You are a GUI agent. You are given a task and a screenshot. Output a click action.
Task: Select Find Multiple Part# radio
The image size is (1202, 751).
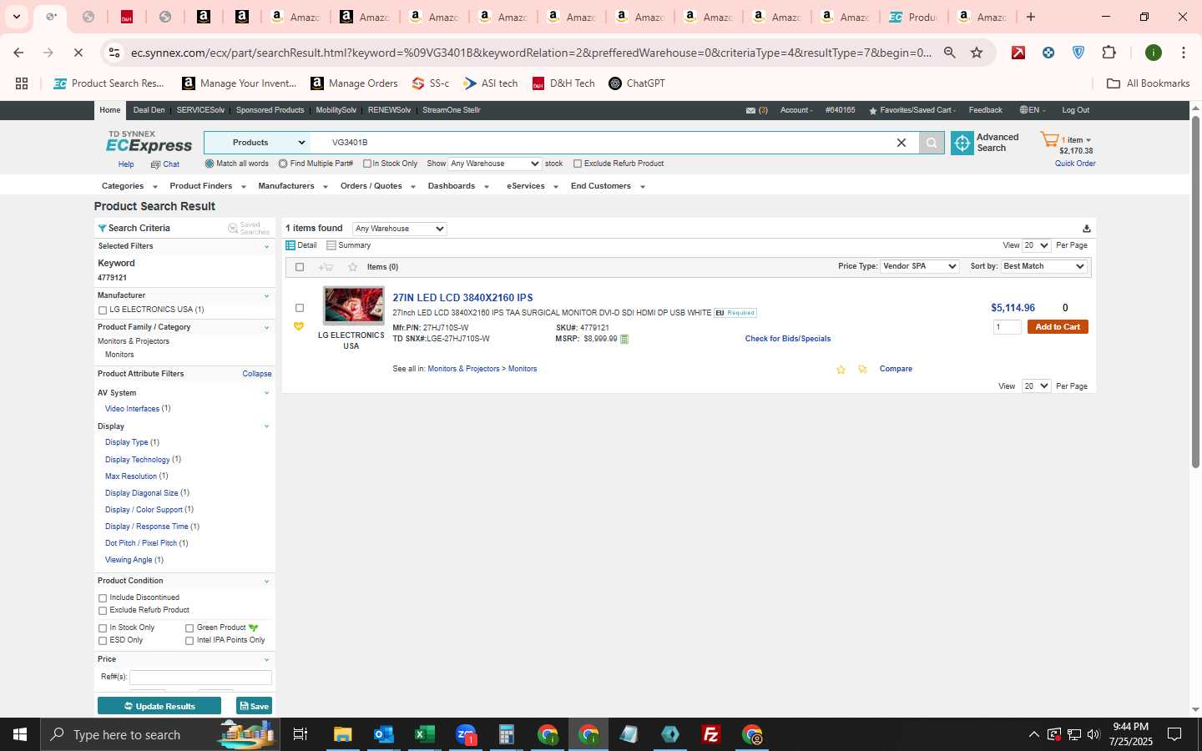283,164
